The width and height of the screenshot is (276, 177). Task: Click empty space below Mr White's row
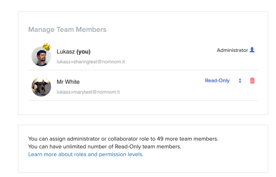[143, 107]
